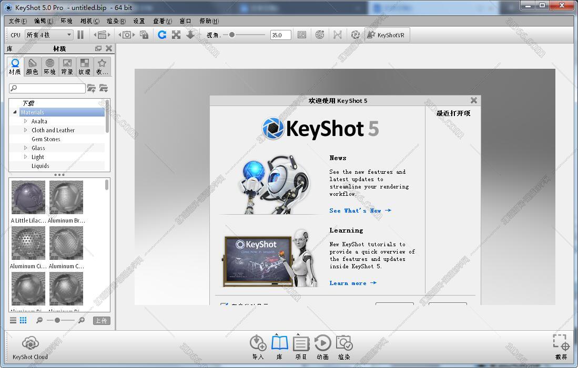This screenshot has height=368, width=578.
Task: Open the CPU cores dropdown
Action: pyautogui.click(x=49, y=35)
